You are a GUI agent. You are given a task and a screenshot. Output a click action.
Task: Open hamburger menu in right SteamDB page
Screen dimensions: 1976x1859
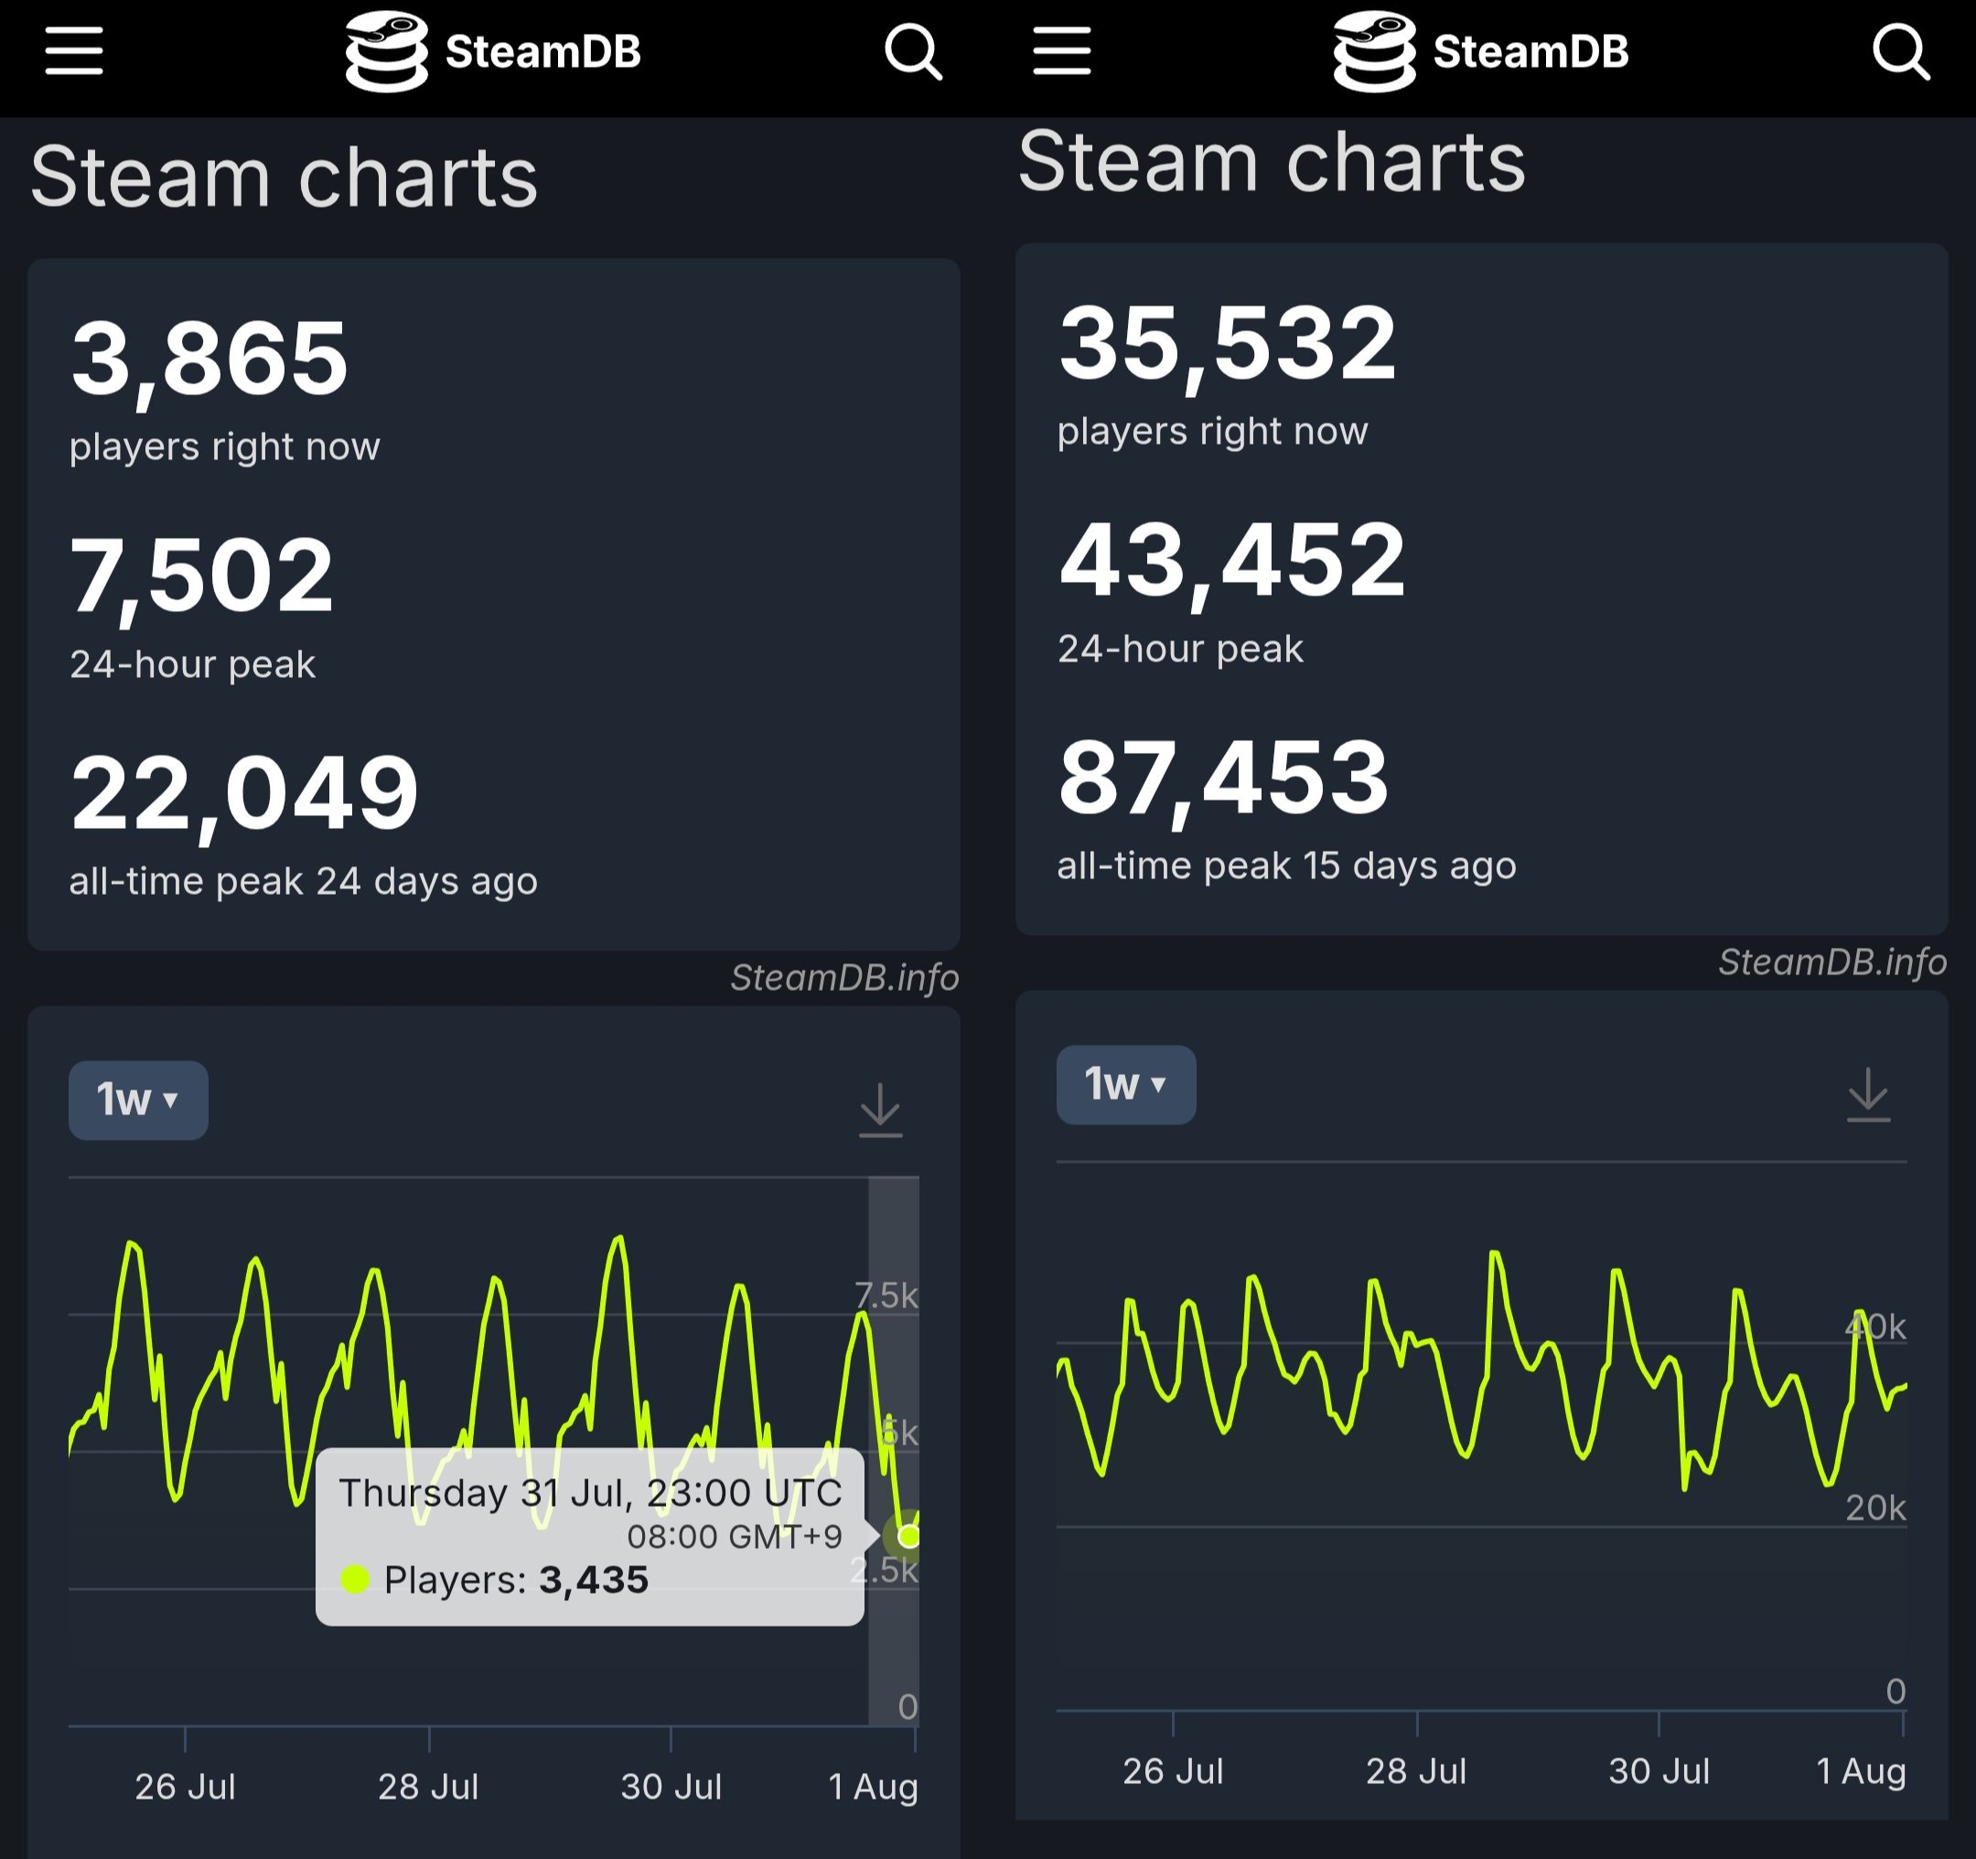(x=1061, y=52)
